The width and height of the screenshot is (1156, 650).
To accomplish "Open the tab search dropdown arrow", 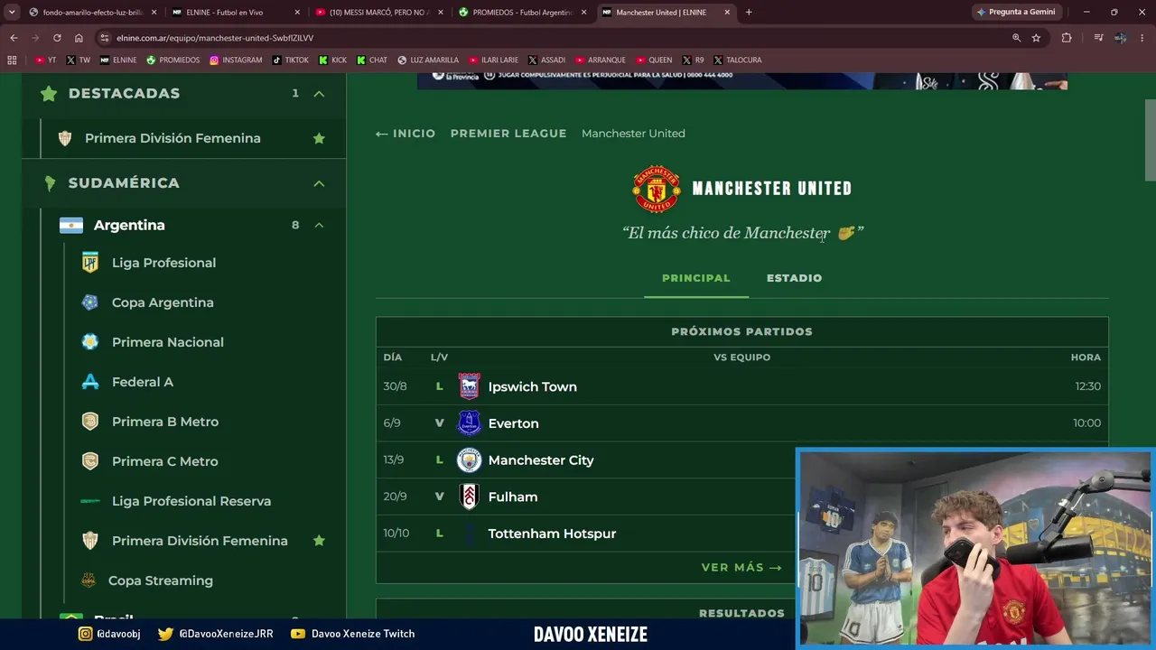I will [x=12, y=13].
